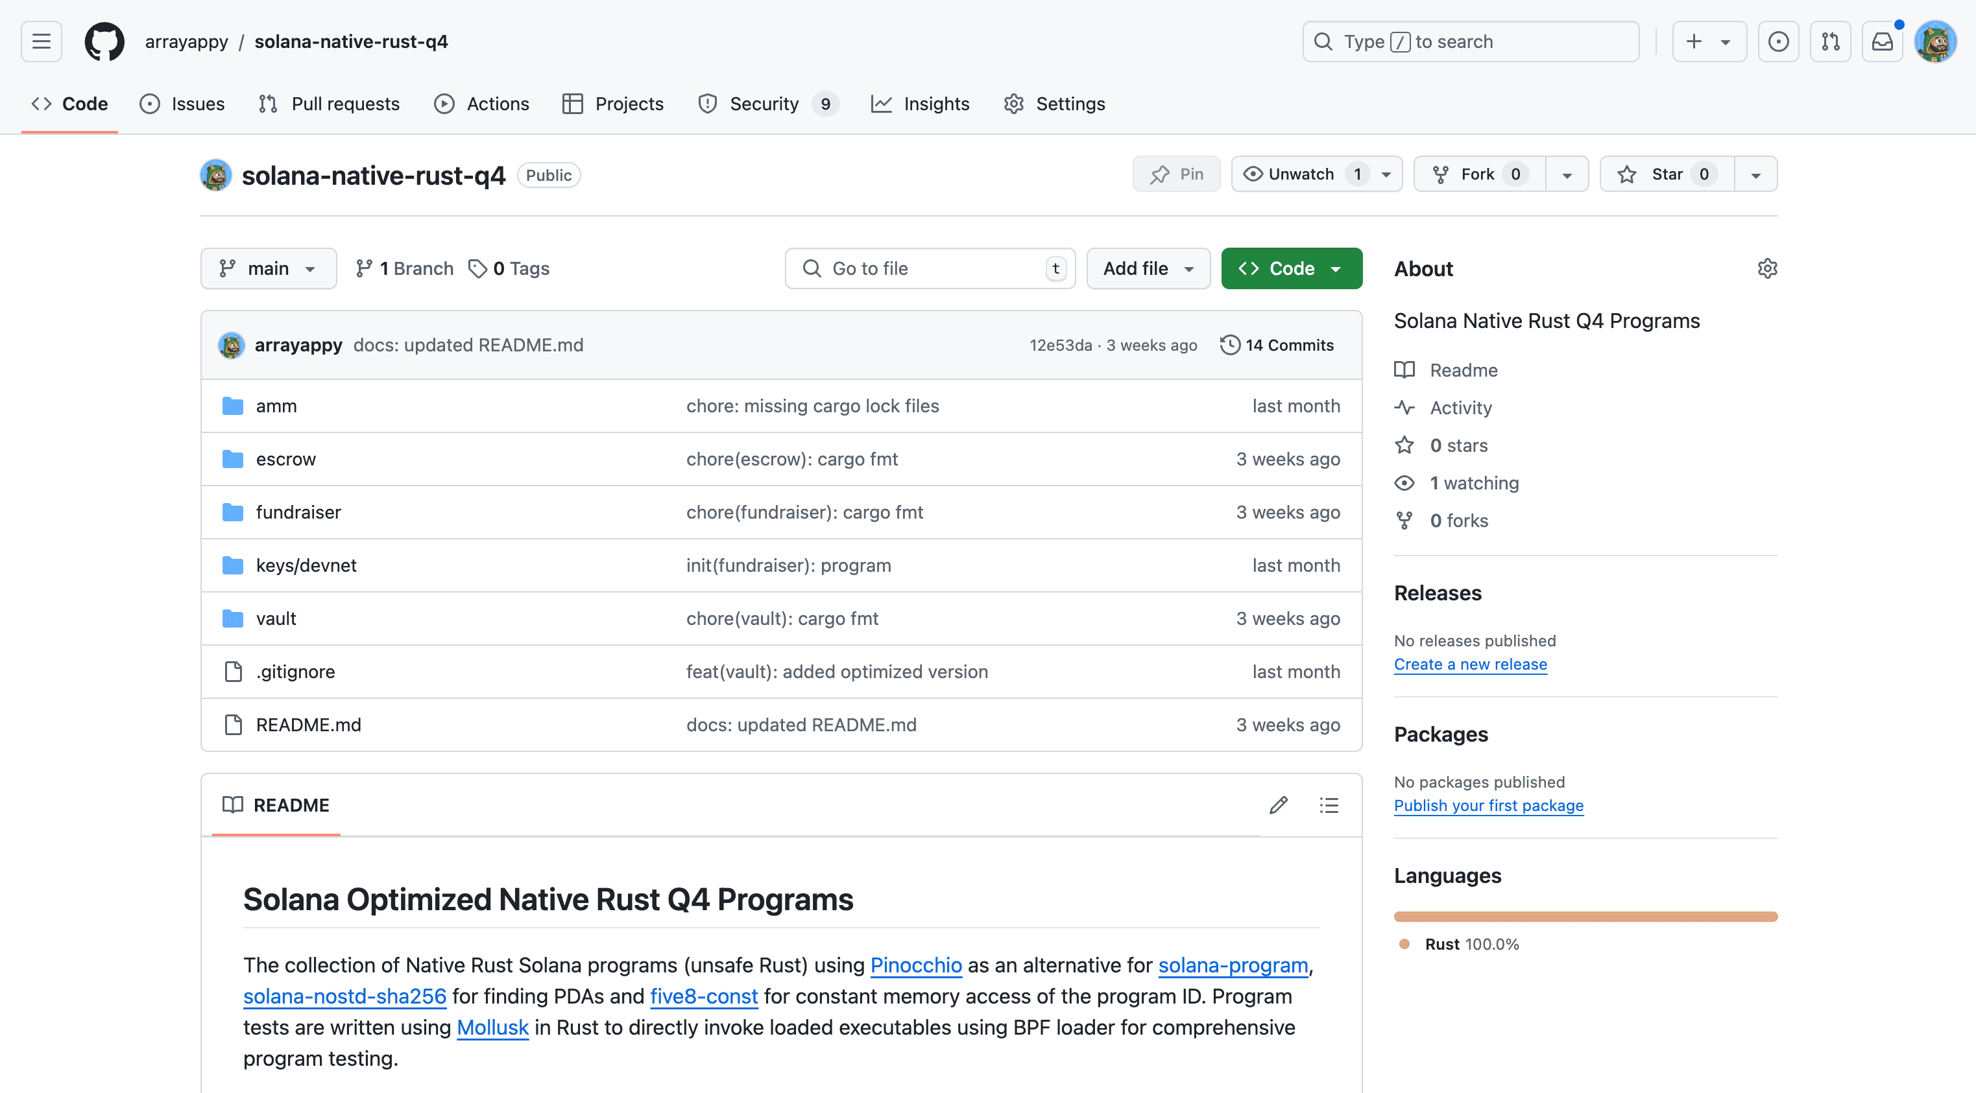Click the Activity pulse icon in About
Screen dimensions: 1976x1093
pyautogui.click(x=1404, y=407)
